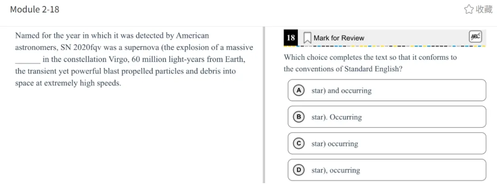
Task: Click the colored dashed line under the question header
Action: 385,46
